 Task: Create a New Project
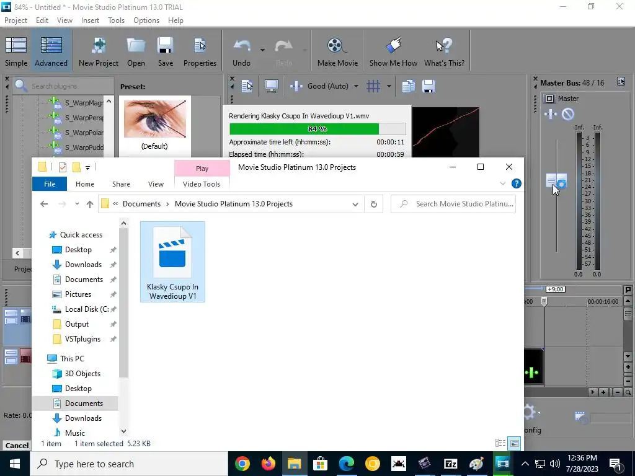(99, 51)
